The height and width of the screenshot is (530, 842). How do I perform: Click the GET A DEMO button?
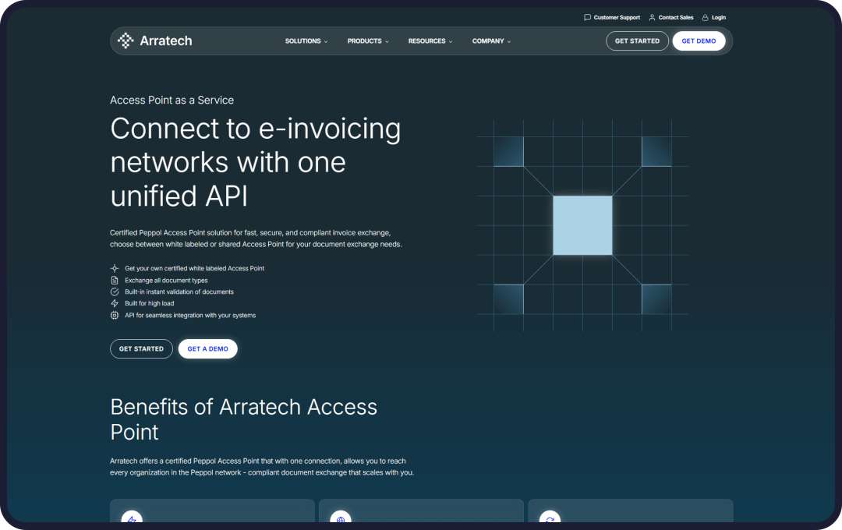(x=208, y=348)
